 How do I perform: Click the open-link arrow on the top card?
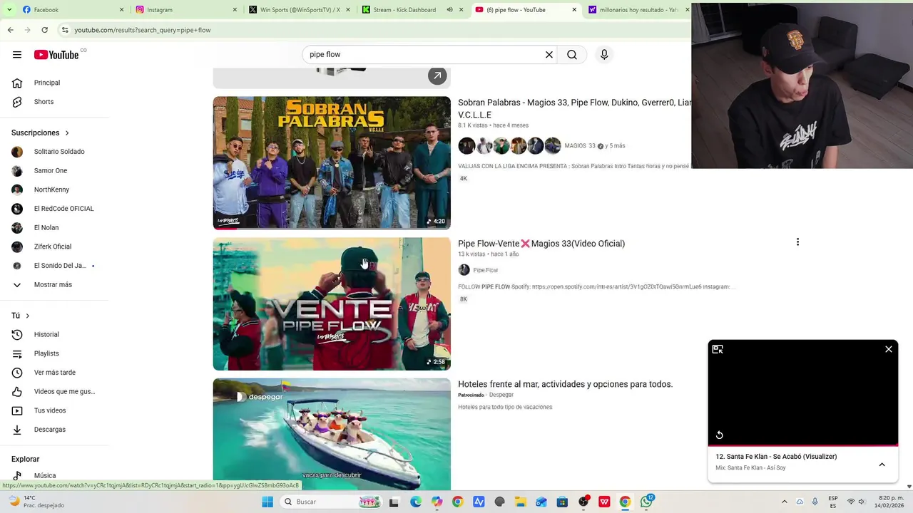437,76
